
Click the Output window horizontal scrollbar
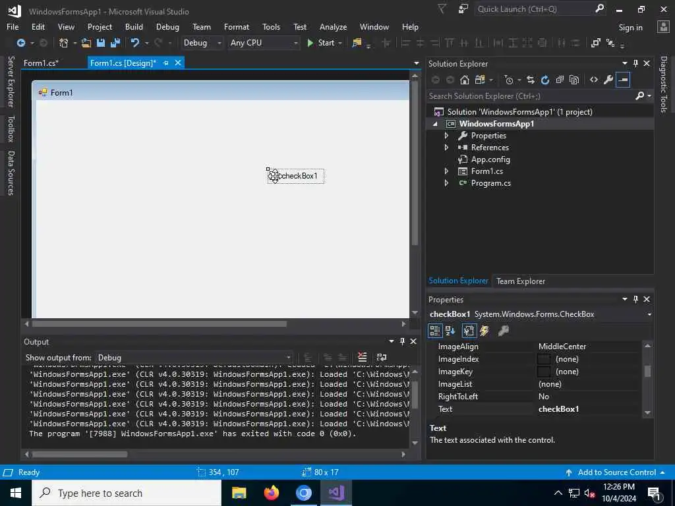point(80,455)
